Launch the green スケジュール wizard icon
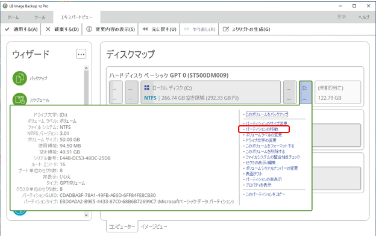The height and width of the screenshot is (236, 376). click(x=20, y=99)
